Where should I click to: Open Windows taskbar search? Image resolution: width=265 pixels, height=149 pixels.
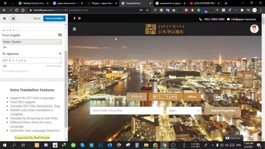point(14,145)
